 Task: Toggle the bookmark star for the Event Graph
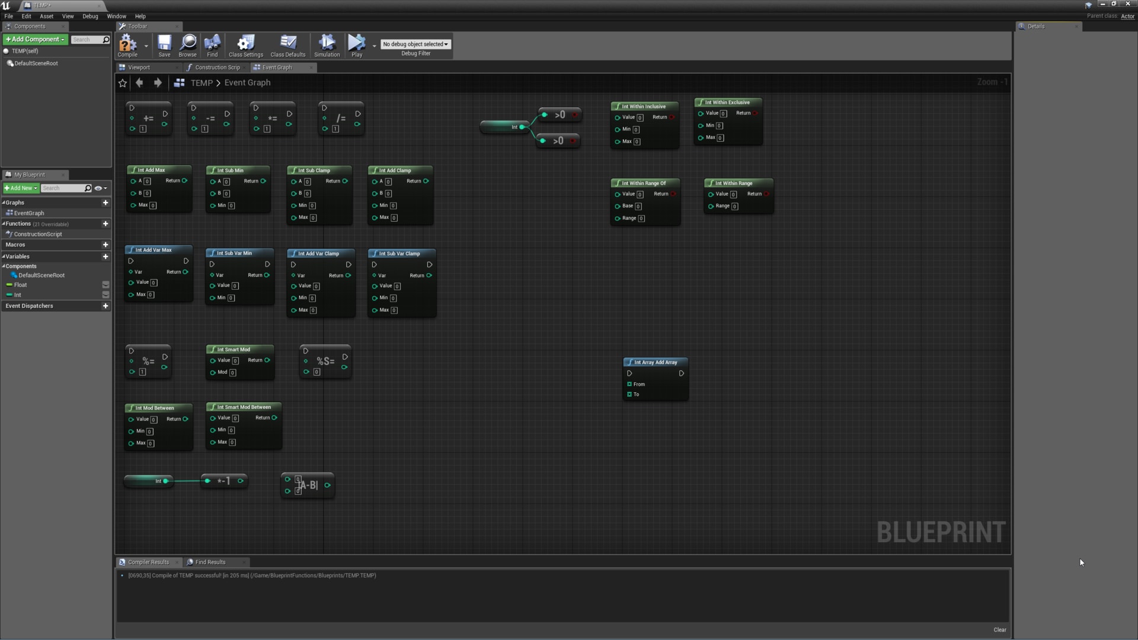tap(123, 83)
